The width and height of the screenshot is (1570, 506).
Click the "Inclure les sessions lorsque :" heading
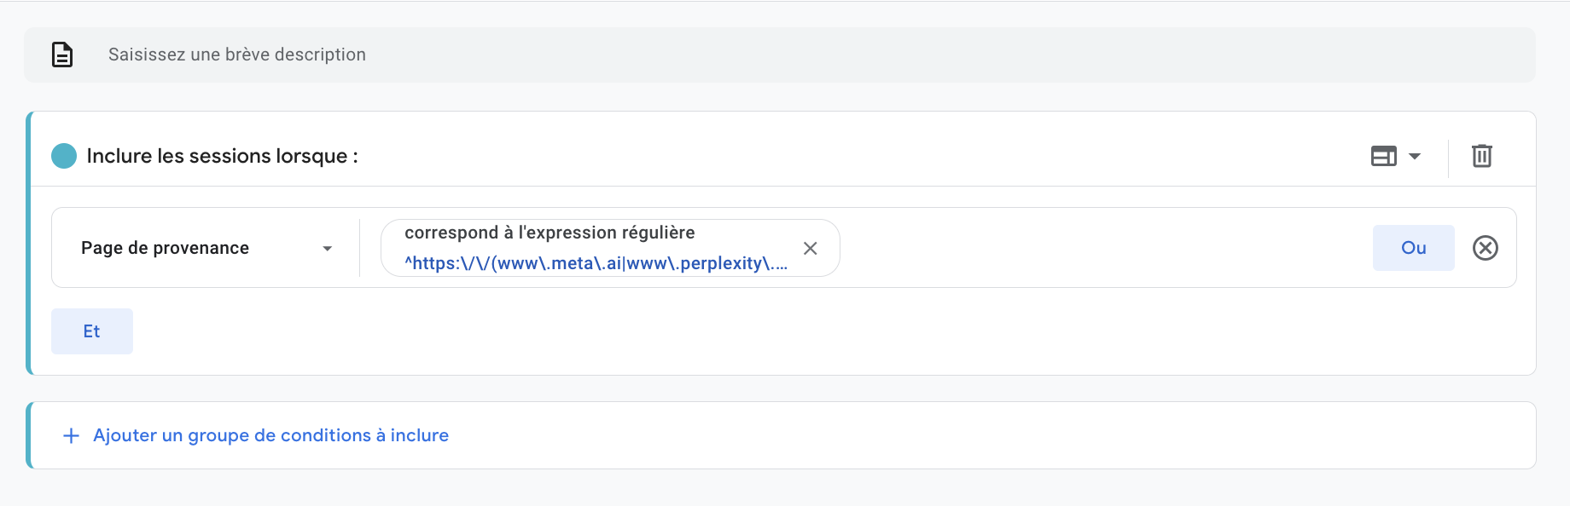tap(222, 156)
